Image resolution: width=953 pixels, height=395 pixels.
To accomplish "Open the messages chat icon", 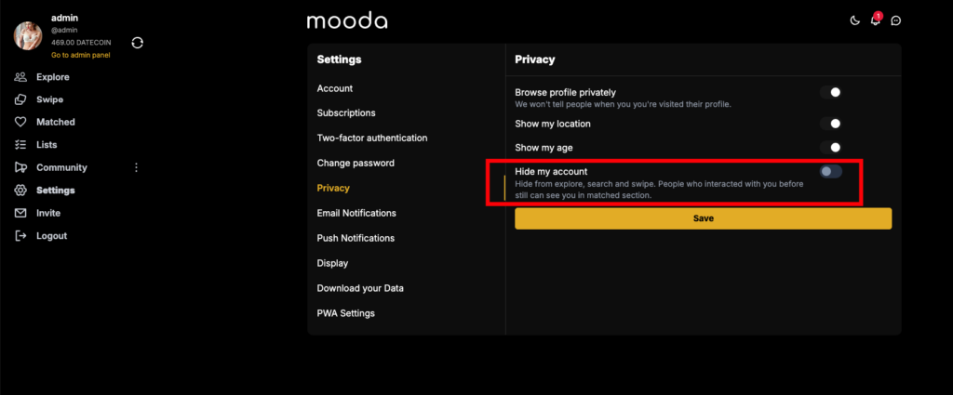I will coord(896,20).
